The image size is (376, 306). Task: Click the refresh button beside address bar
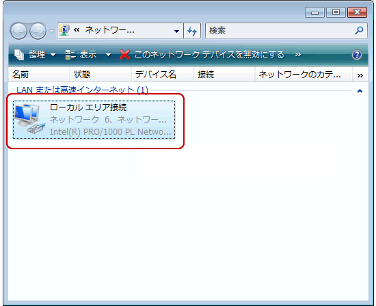click(192, 31)
